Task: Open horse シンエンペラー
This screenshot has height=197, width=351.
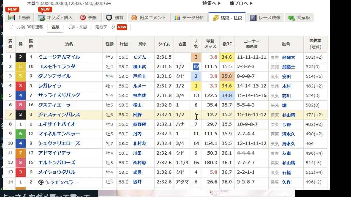Action: pyautogui.click(x=61, y=182)
